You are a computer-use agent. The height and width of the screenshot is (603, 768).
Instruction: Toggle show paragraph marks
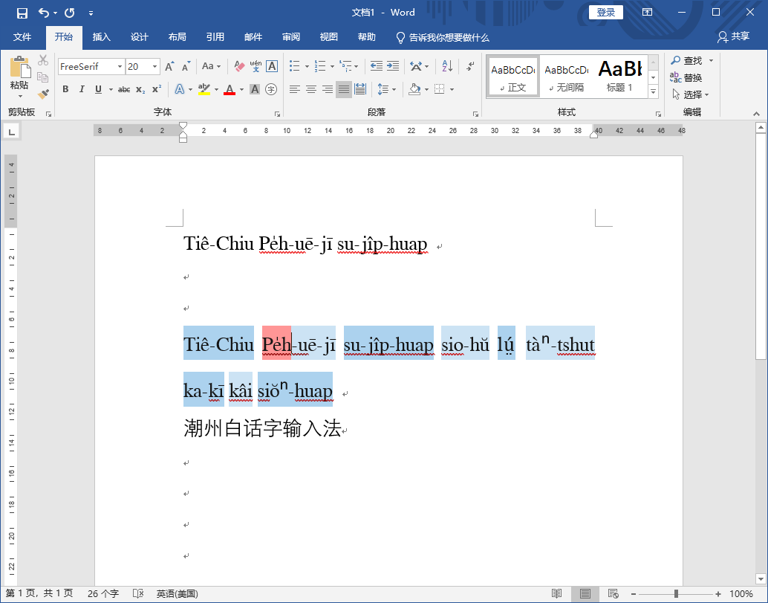coord(470,66)
